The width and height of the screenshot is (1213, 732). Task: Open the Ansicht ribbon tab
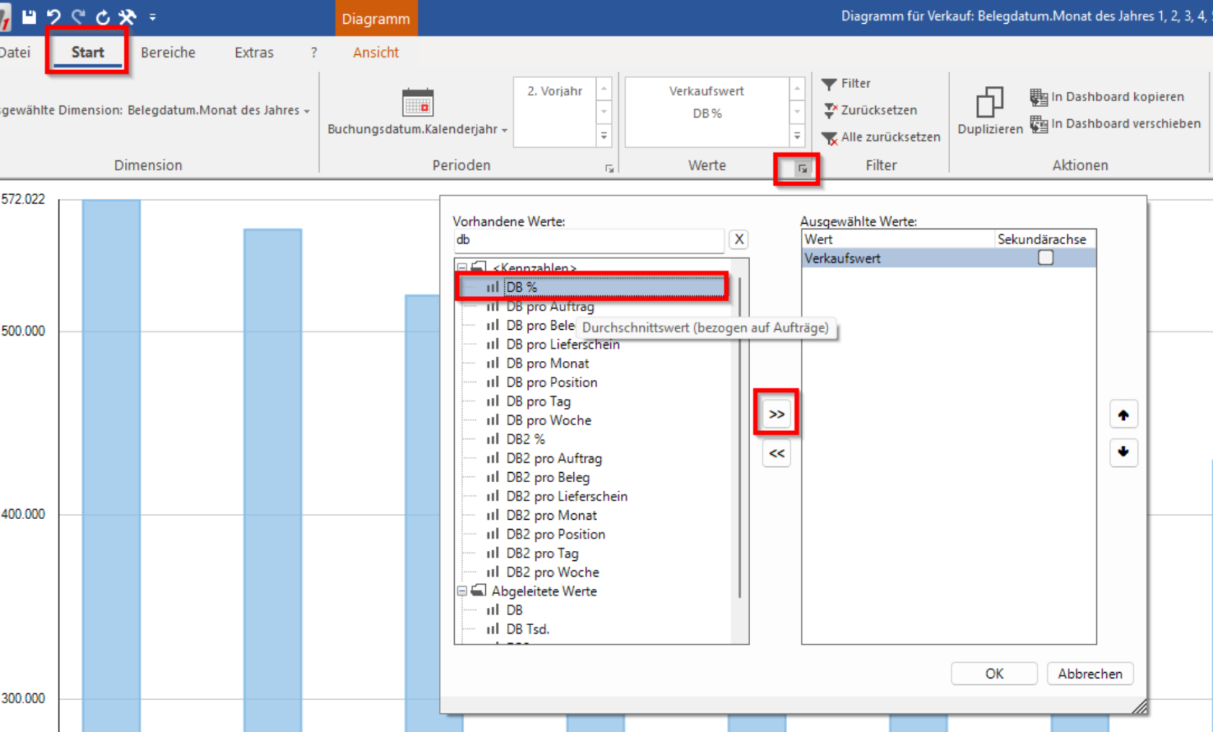tap(375, 53)
